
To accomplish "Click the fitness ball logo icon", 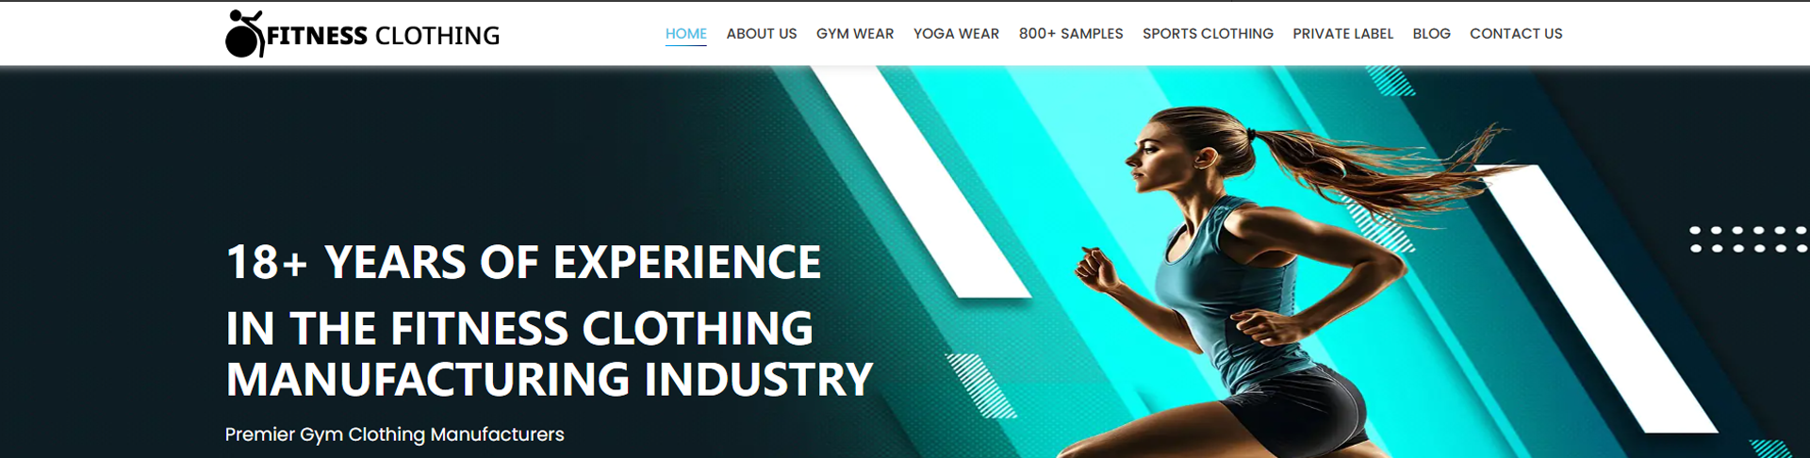I will 244,34.
